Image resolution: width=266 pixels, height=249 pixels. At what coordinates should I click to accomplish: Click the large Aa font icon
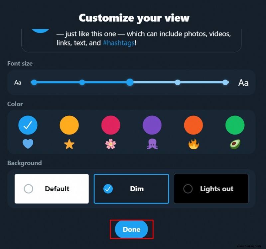tap(243, 83)
